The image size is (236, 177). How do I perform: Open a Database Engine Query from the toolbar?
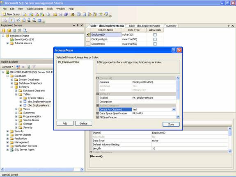25,14
